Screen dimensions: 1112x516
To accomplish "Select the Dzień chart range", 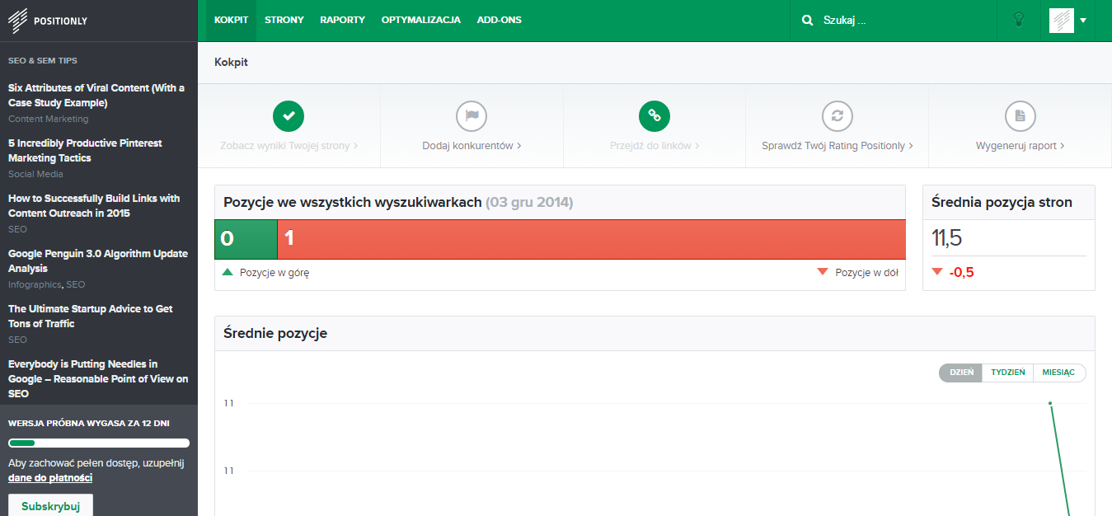I will click(961, 373).
